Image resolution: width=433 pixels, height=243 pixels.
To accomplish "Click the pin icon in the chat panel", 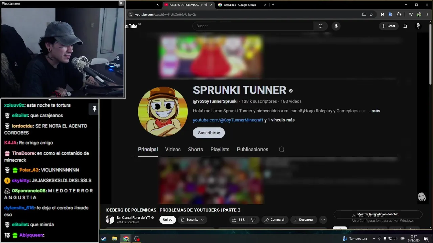I will click(94, 109).
